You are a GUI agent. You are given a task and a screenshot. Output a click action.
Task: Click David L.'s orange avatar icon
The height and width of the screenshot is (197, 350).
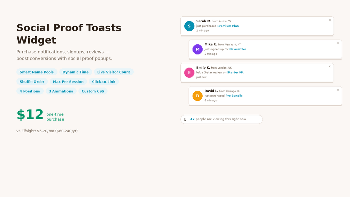[197, 96]
